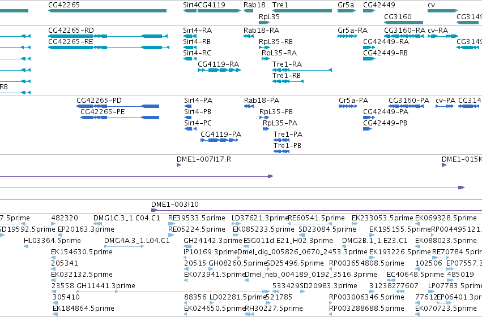Select the Tre1 gene label

[280, 5]
